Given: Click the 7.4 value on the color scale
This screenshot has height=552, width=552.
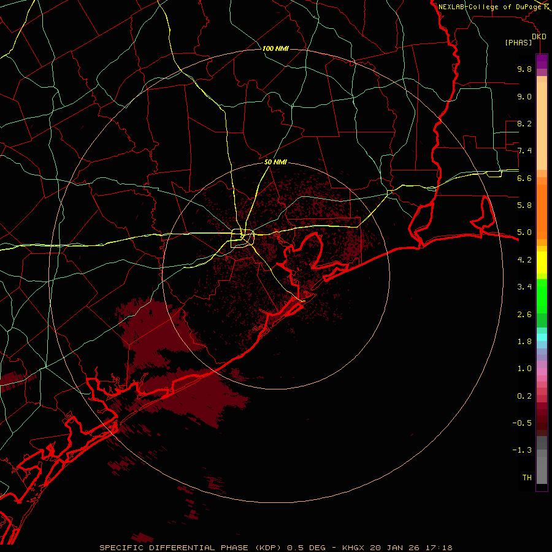Looking at the screenshot, I should [524, 151].
